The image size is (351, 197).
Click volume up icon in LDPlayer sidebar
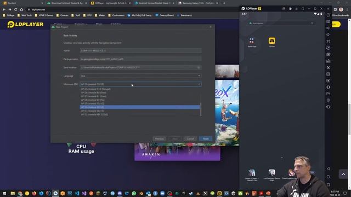pyautogui.click(x=328, y=28)
